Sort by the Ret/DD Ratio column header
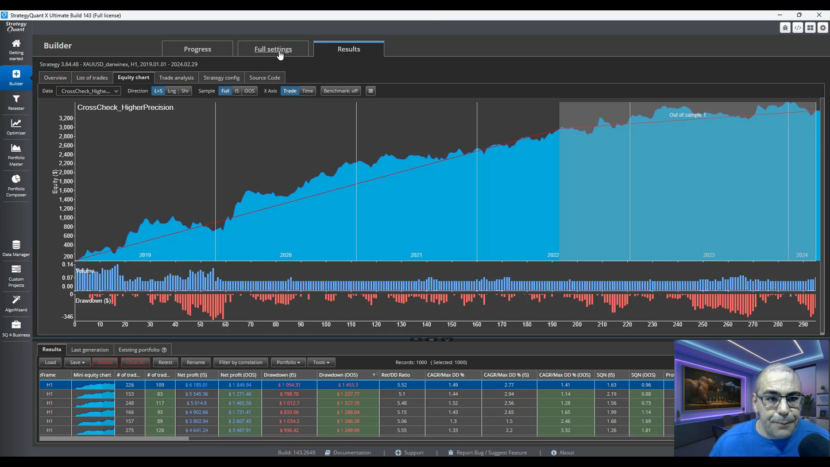 point(402,375)
